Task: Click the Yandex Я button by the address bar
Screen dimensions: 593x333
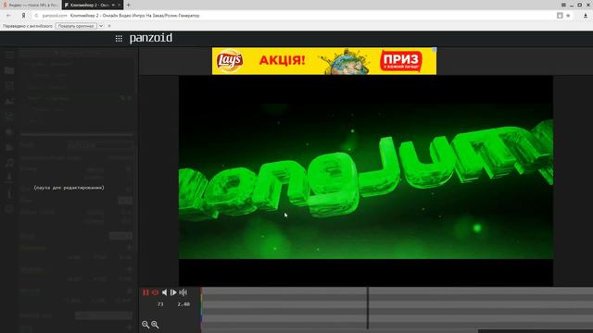Action: pyautogui.click(x=23, y=16)
